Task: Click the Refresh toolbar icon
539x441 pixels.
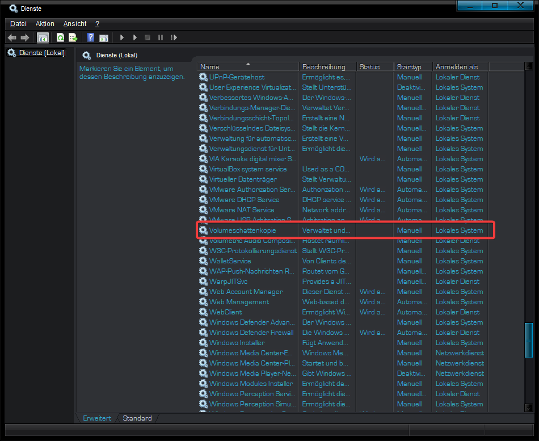Action: (x=61, y=37)
